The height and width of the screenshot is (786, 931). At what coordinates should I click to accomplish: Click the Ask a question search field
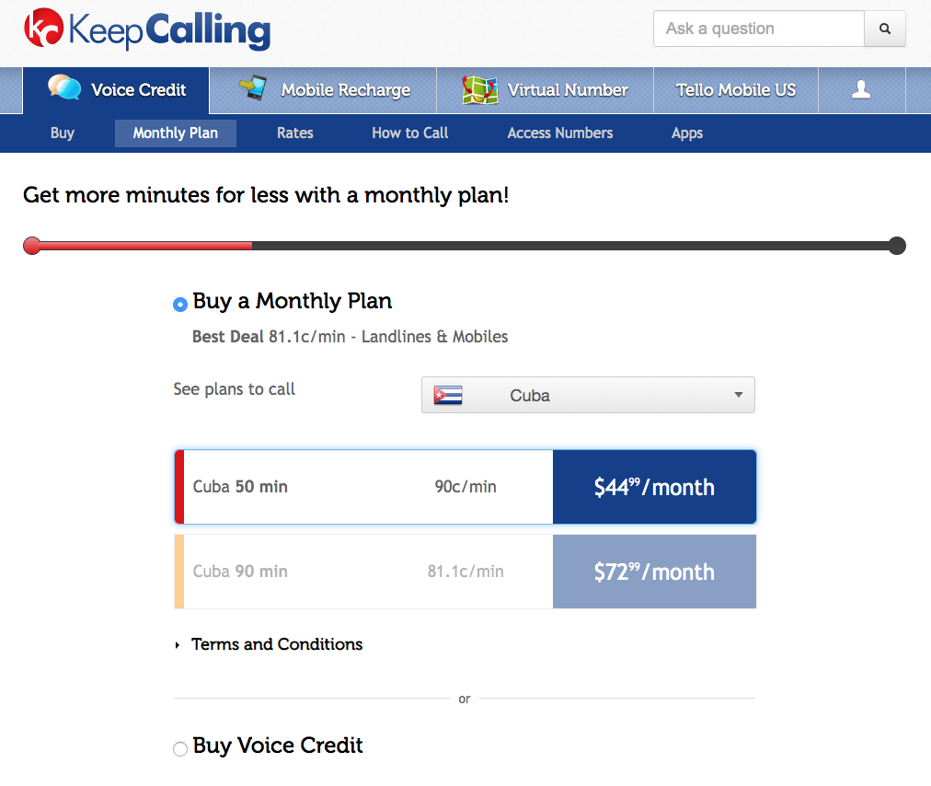pos(758,29)
